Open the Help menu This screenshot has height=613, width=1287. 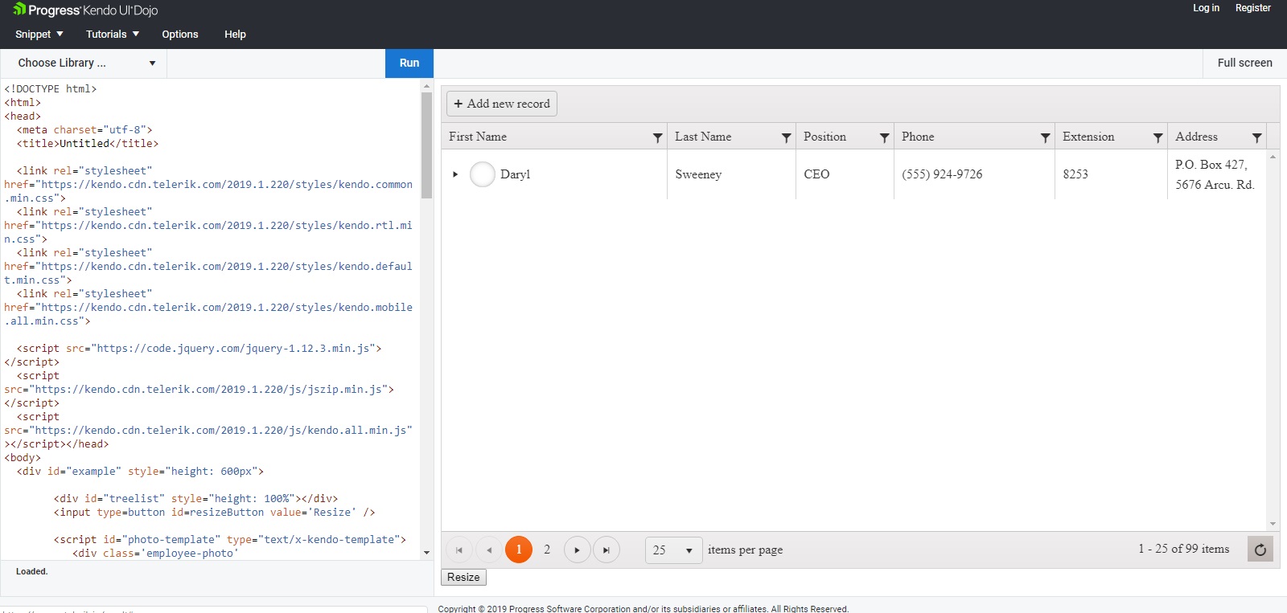[235, 35]
